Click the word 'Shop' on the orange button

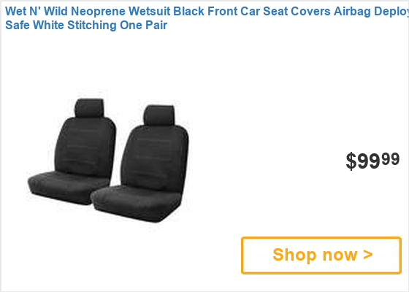[x=294, y=255]
